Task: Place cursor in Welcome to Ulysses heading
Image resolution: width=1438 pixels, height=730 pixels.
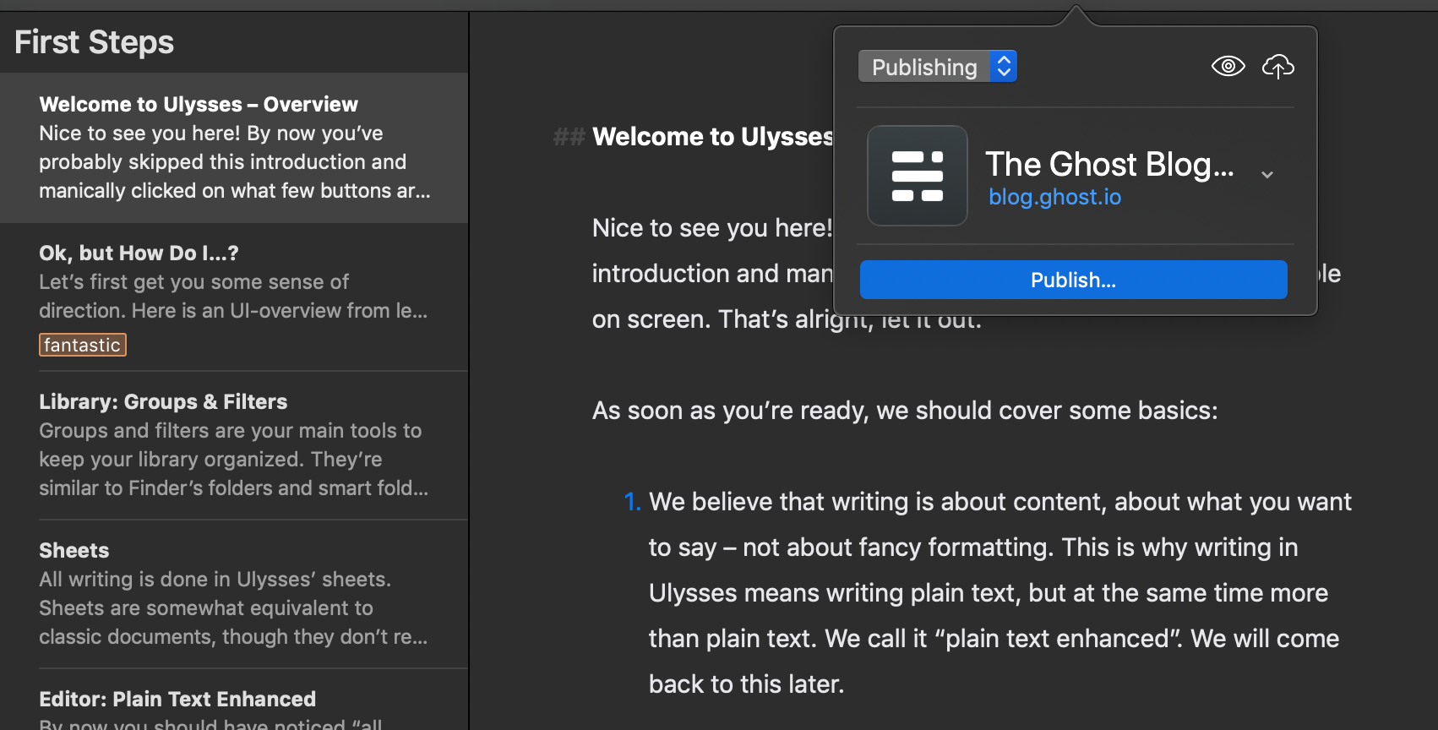Action: click(711, 137)
